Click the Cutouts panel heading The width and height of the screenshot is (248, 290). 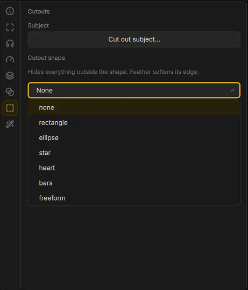tap(39, 11)
